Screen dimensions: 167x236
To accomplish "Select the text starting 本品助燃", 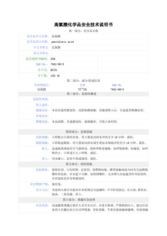I will coord(85,122).
